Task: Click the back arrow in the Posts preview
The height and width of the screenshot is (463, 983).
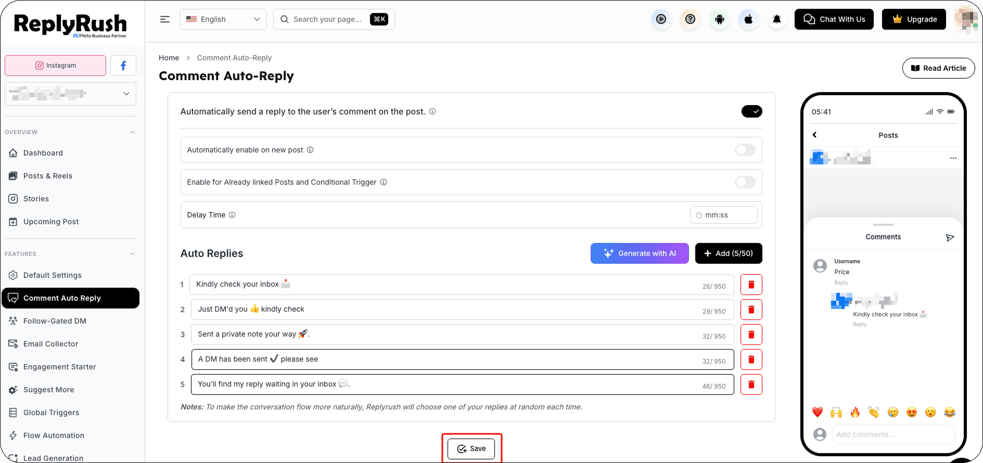Action: tap(815, 135)
